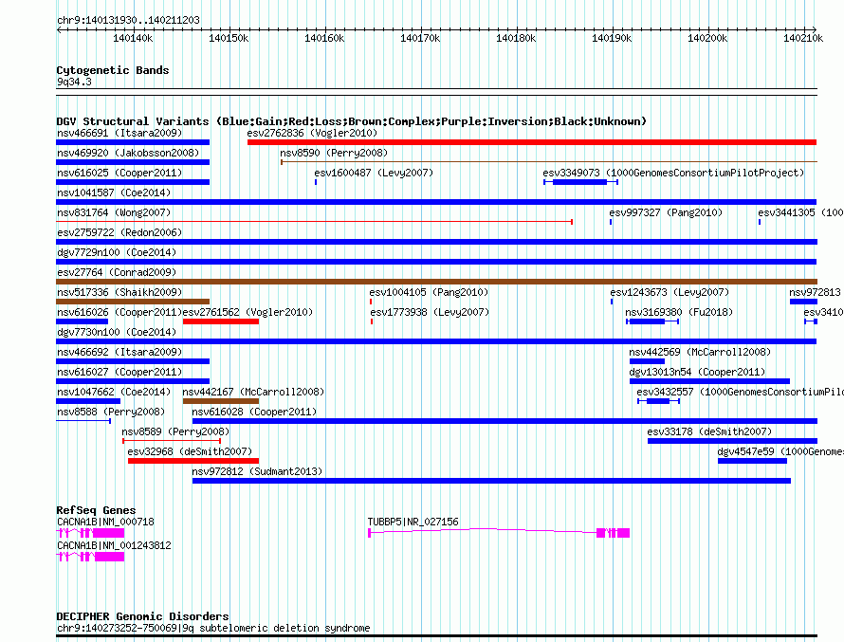844x642 pixels.
Task: Open nsv831764 (Wong2007) variant label
Action: [x=114, y=212]
